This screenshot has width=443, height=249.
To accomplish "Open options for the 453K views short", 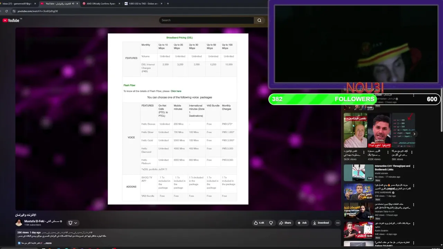I will click(388, 152).
